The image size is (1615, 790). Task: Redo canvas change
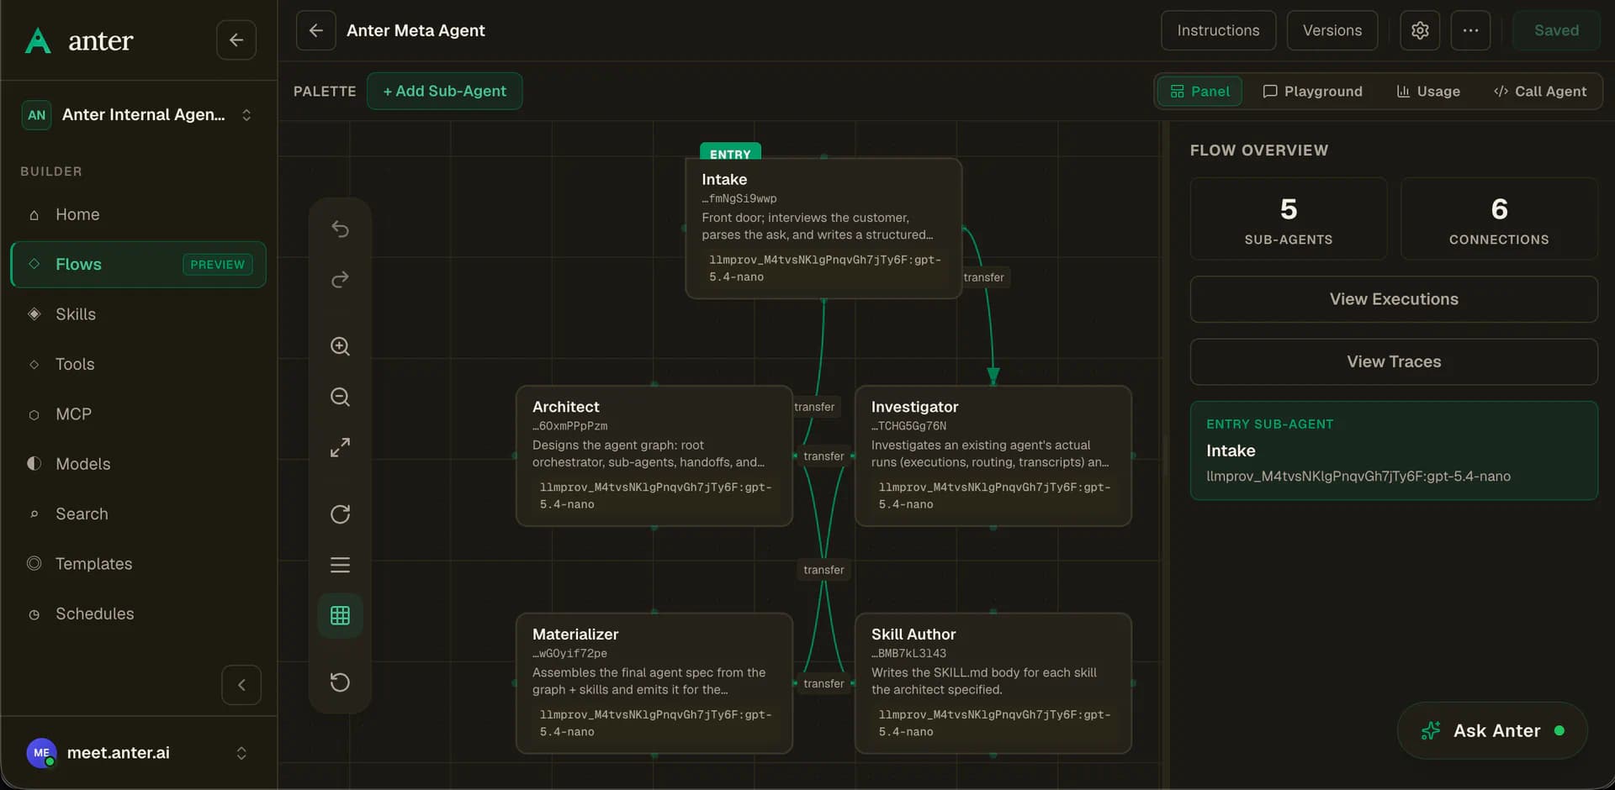(340, 279)
